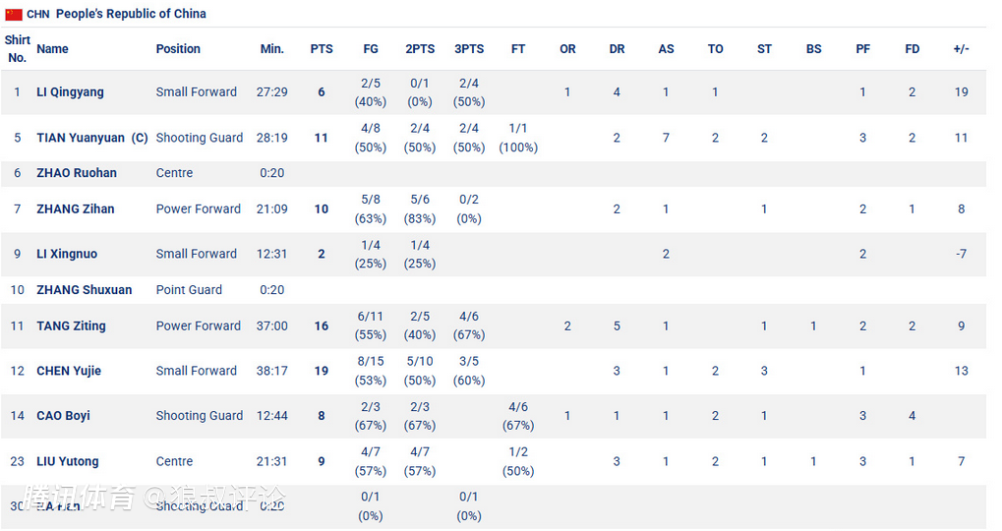Click CHEN Yujie's name
The height and width of the screenshot is (531, 1002).
click(69, 371)
